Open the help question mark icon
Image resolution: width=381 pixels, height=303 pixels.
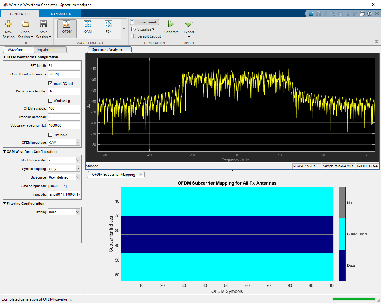pos(370,13)
